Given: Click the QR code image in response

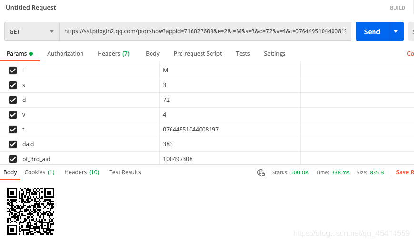Looking at the screenshot, I should click(30, 212).
